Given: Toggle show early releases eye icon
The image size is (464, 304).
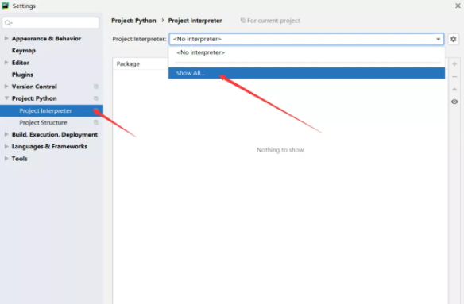Looking at the screenshot, I should tap(454, 102).
